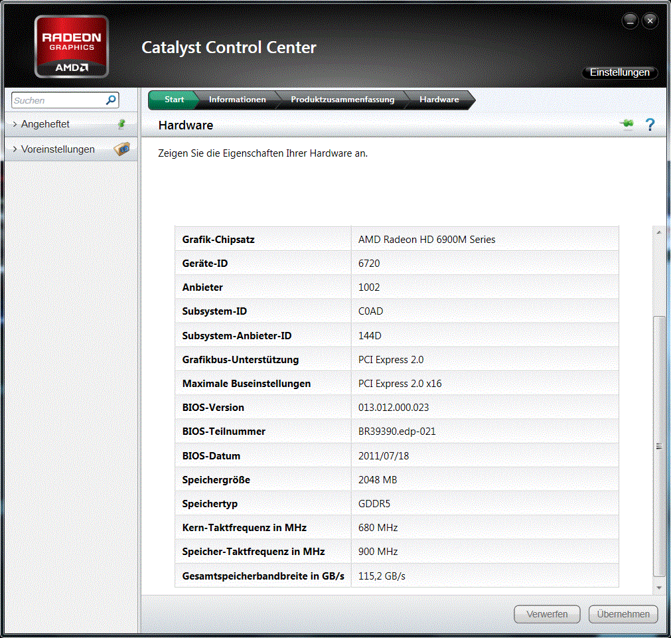Click the magnifier icon in search box
The height and width of the screenshot is (638, 671).
(x=111, y=100)
